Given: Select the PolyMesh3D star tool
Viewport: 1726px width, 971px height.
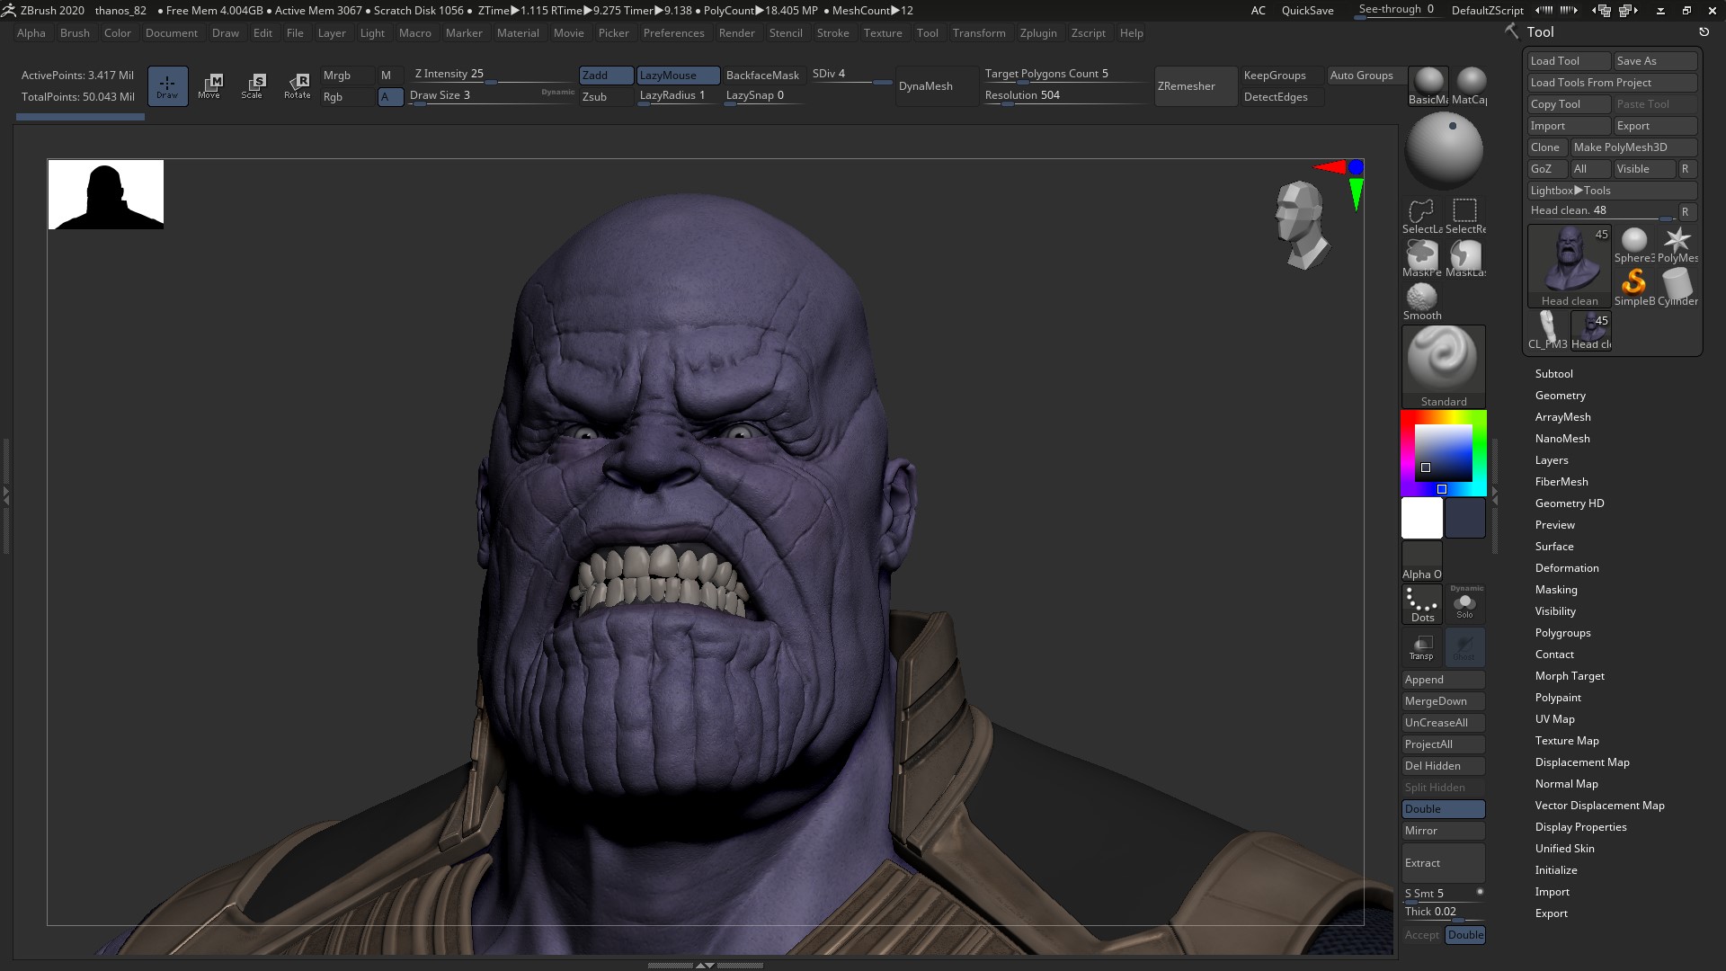Looking at the screenshot, I should (1677, 245).
